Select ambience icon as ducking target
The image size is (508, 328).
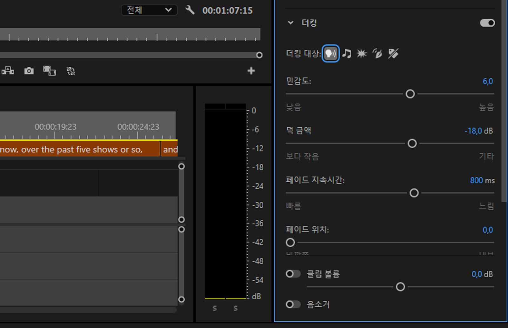click(x=377, y=53)
